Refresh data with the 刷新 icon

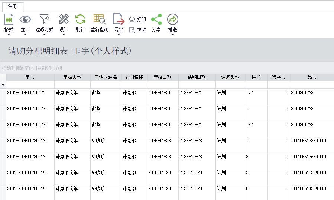pos(80,19)
